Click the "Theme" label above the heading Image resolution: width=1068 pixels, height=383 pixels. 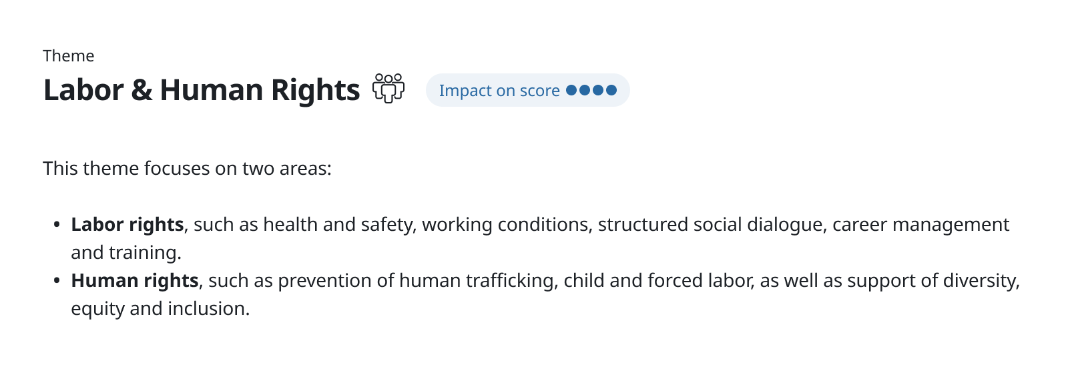point(68,56)
